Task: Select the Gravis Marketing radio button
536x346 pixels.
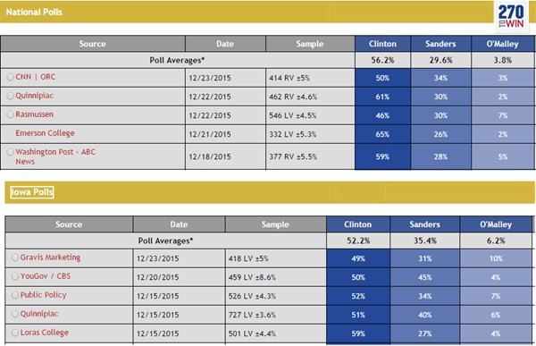Action: (15, 257)
